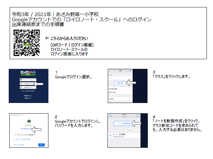Viewport: 213px width, 159px height.
Task: Open the underlined link below the Microsoft button
Action: coord(28,91)
